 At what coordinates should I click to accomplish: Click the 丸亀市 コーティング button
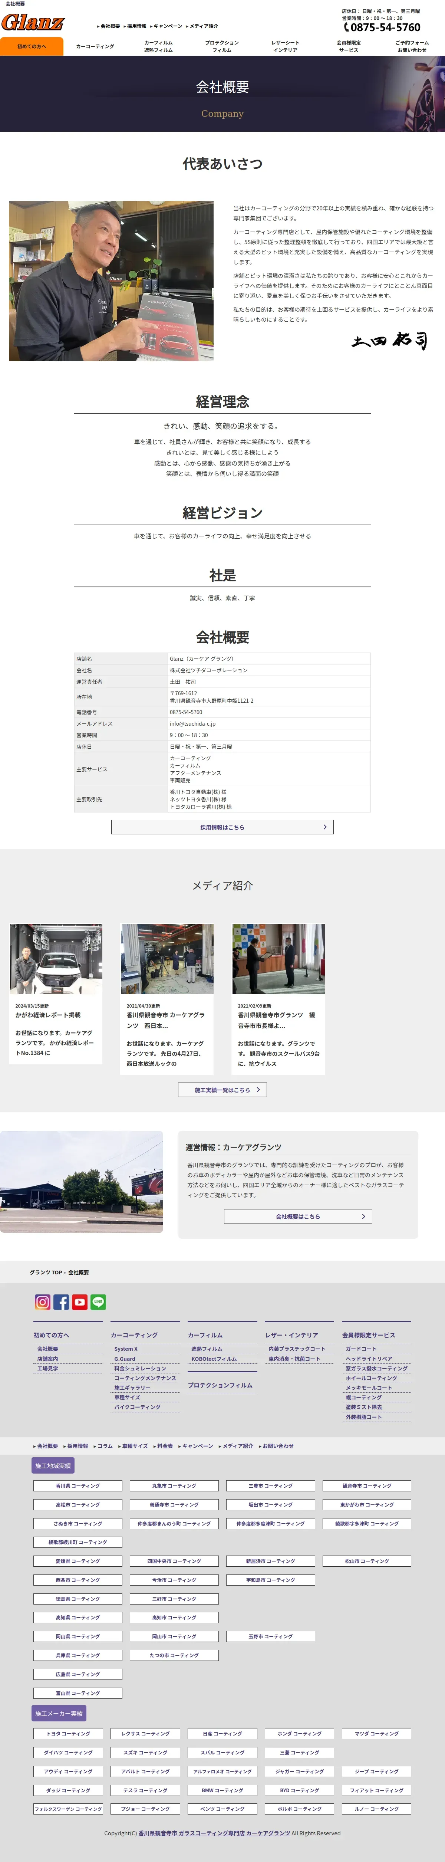click(x=174, y=1486)
